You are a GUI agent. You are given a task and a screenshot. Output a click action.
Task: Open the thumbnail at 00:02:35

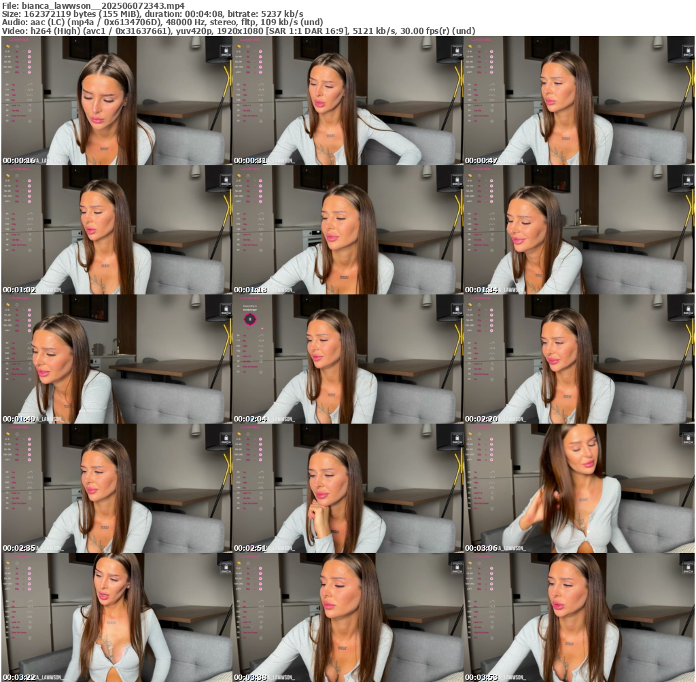(x=116, y=488)
